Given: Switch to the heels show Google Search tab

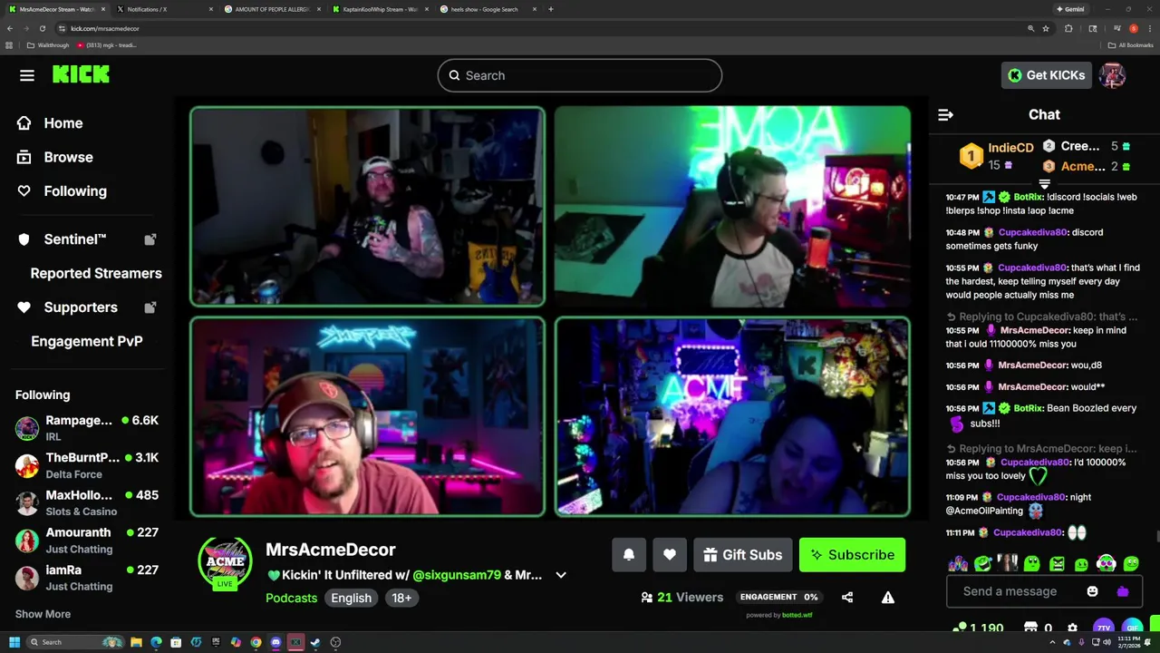Looking at the screenshot, I should pyautogui.click(x=488, y=9).
